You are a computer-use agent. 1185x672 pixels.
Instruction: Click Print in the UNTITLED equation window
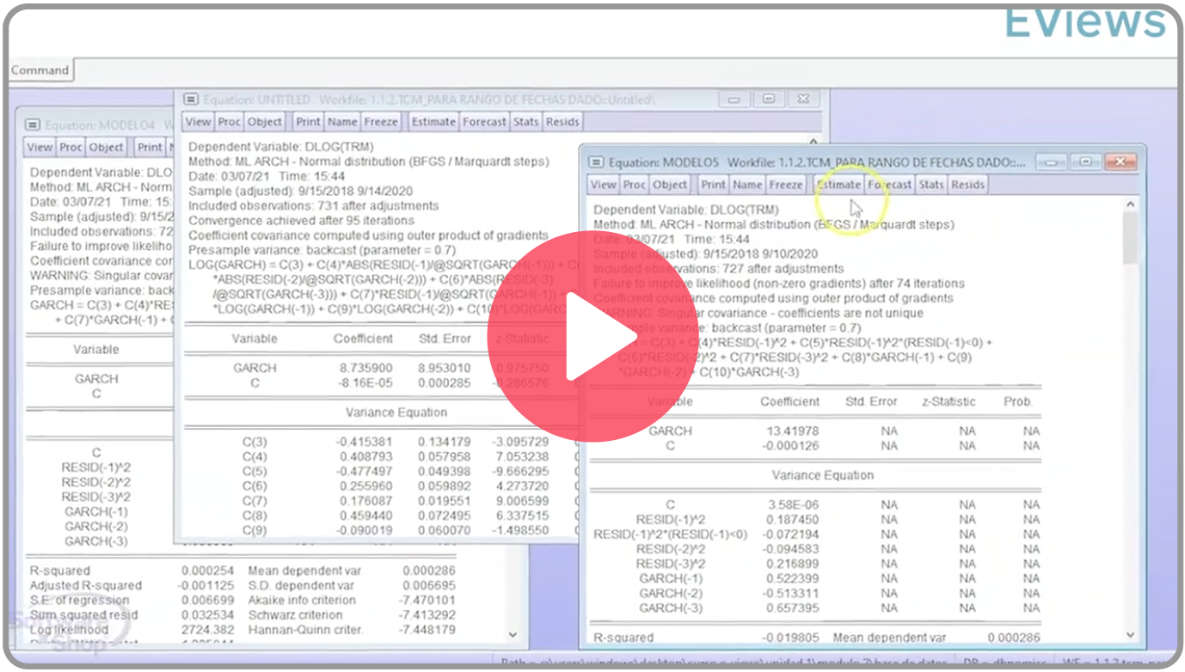[x=308, y=122]
